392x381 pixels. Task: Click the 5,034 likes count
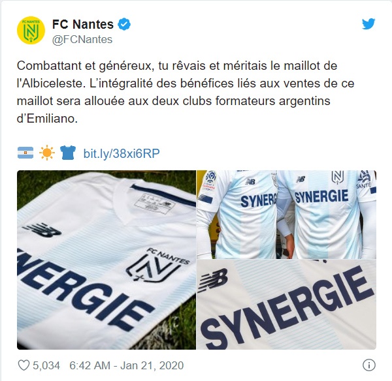[46, 365]
